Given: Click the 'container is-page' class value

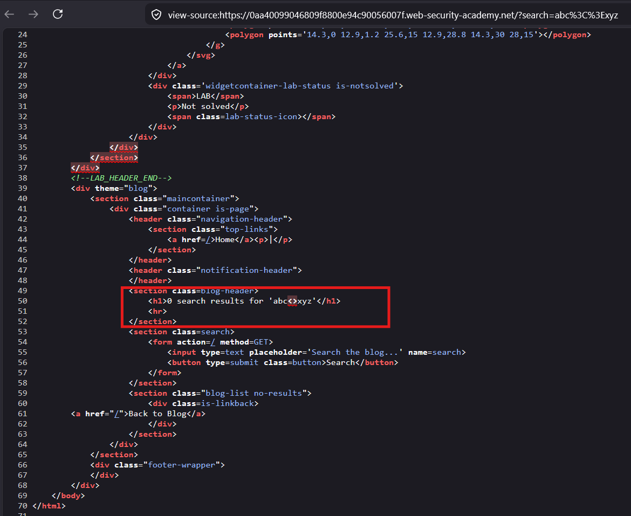Looking at the screenshot, I should click(x=208, y=209).
